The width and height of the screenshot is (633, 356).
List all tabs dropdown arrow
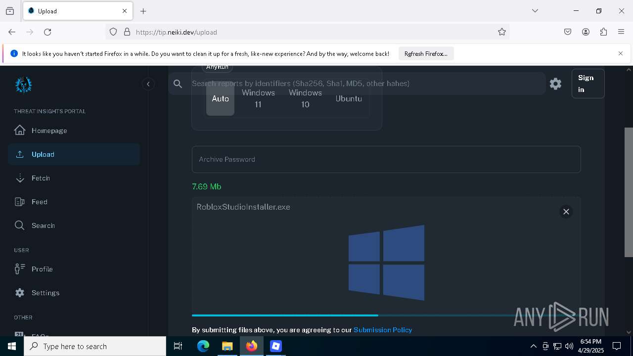click(x=535, y=11)
